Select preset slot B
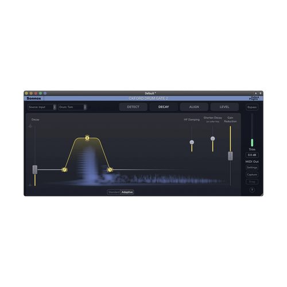The image size is (287, 287). tap(260, 93)
